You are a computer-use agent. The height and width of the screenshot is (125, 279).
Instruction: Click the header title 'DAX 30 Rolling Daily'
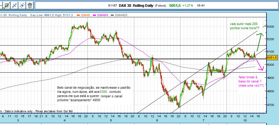click(135, 6)
